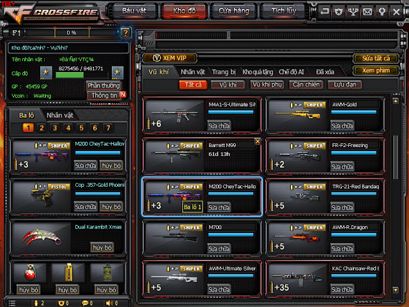The width and height of the screenshot is (409, 307).
Task: Switch to Ba lô tab in left panel
Action: click(x=26, y=115)
